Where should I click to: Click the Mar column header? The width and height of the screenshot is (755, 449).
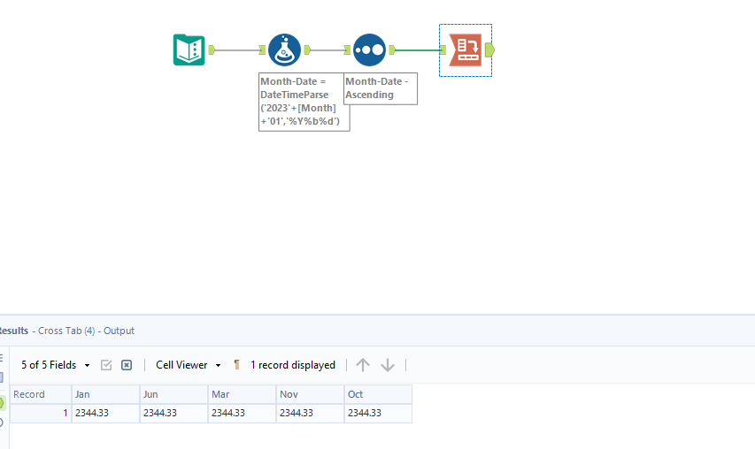pos(243,394)
